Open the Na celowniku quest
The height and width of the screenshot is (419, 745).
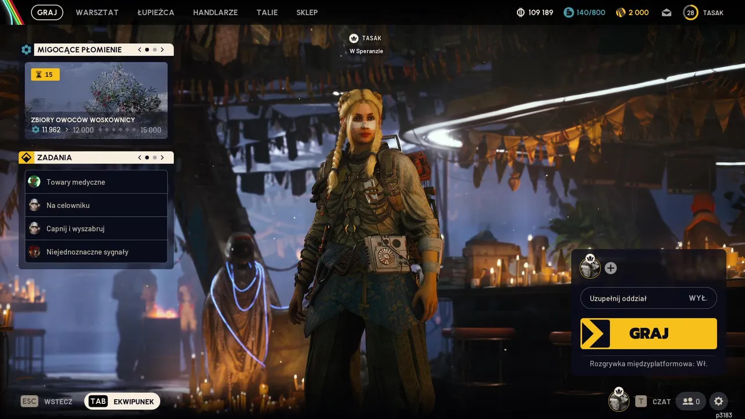[96, 205]
